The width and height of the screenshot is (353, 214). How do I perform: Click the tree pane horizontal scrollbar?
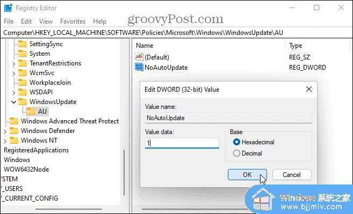(69, 209)
